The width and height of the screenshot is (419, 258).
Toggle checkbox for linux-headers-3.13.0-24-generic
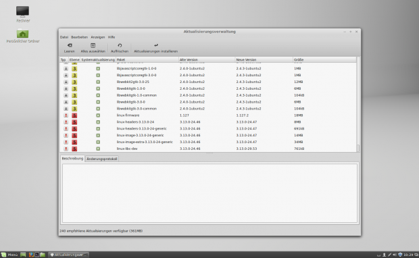coord(98,129)
